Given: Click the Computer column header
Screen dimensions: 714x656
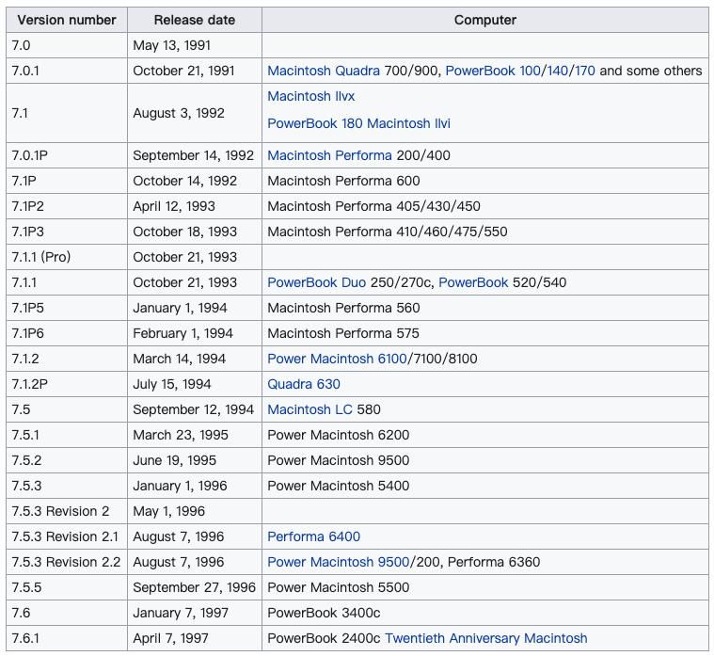Looking at the screenshot, I should click(x=485, y=20).
